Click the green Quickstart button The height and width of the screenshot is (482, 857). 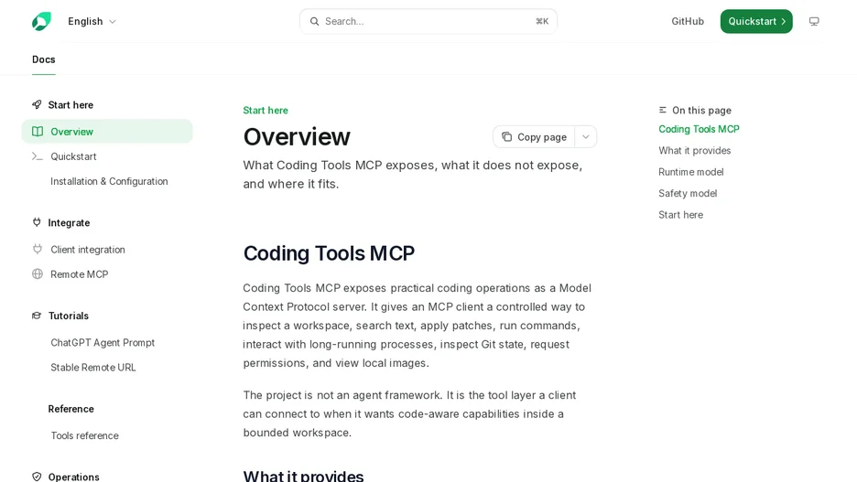(756, 21)
